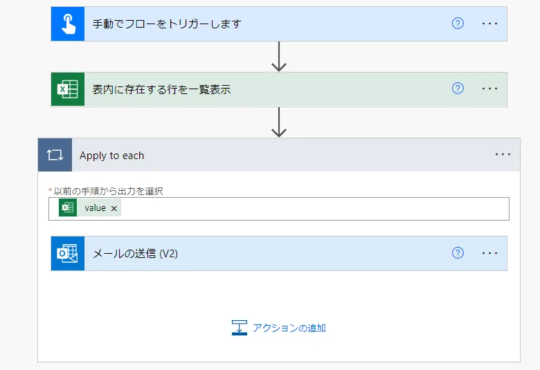The image size is (540, 370).
Task: Open the ellipsis menu on the manual trigger card
Action: click(489, 24)
